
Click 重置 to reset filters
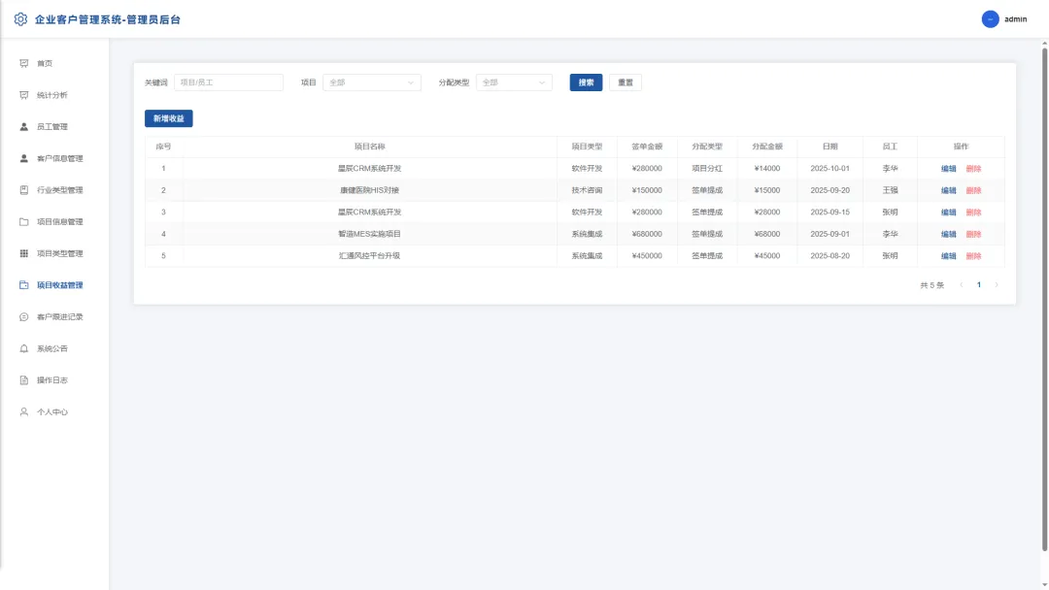click(625, 82)
